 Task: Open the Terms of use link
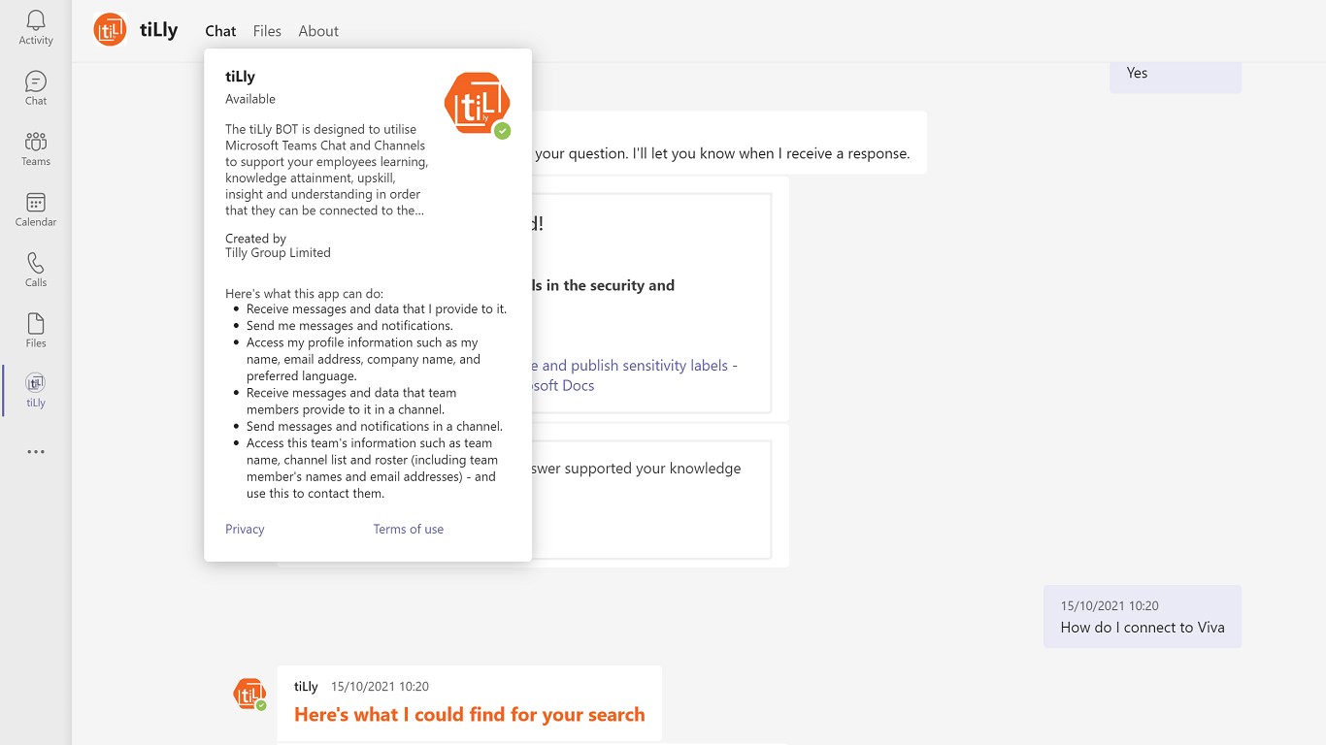coord(409,530)
